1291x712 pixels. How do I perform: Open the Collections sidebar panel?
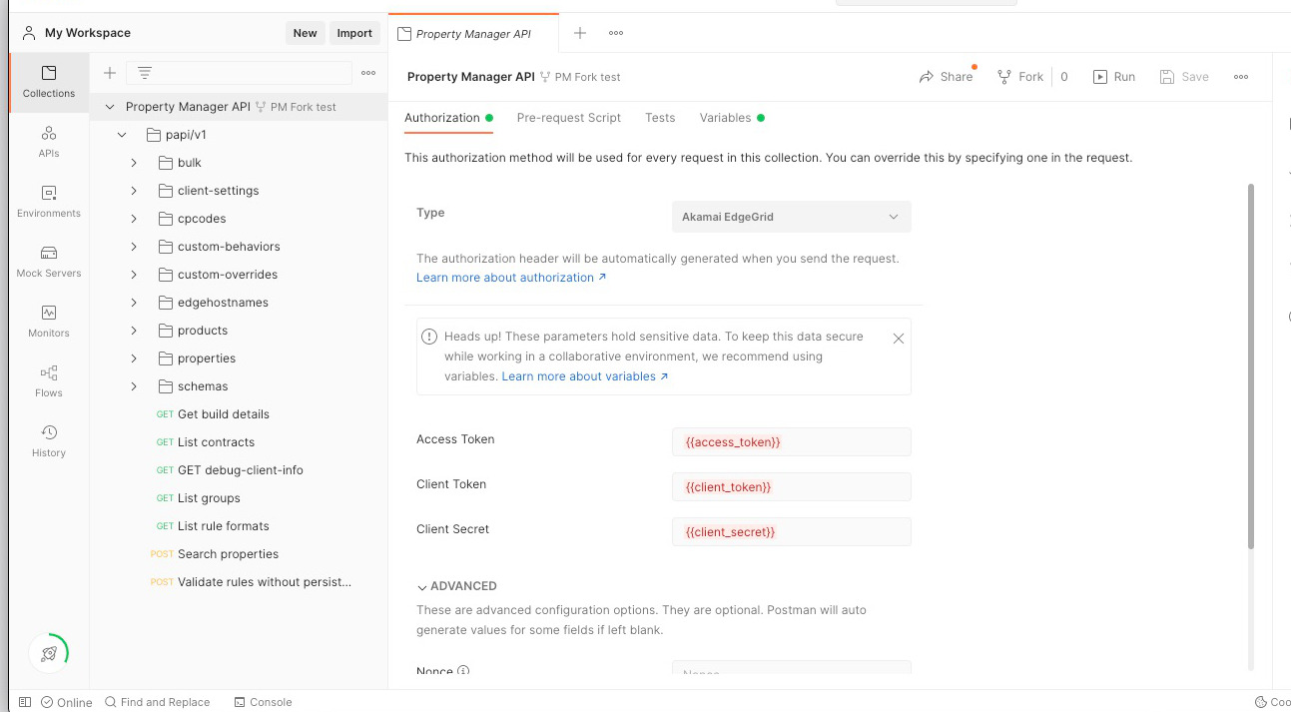49,81
